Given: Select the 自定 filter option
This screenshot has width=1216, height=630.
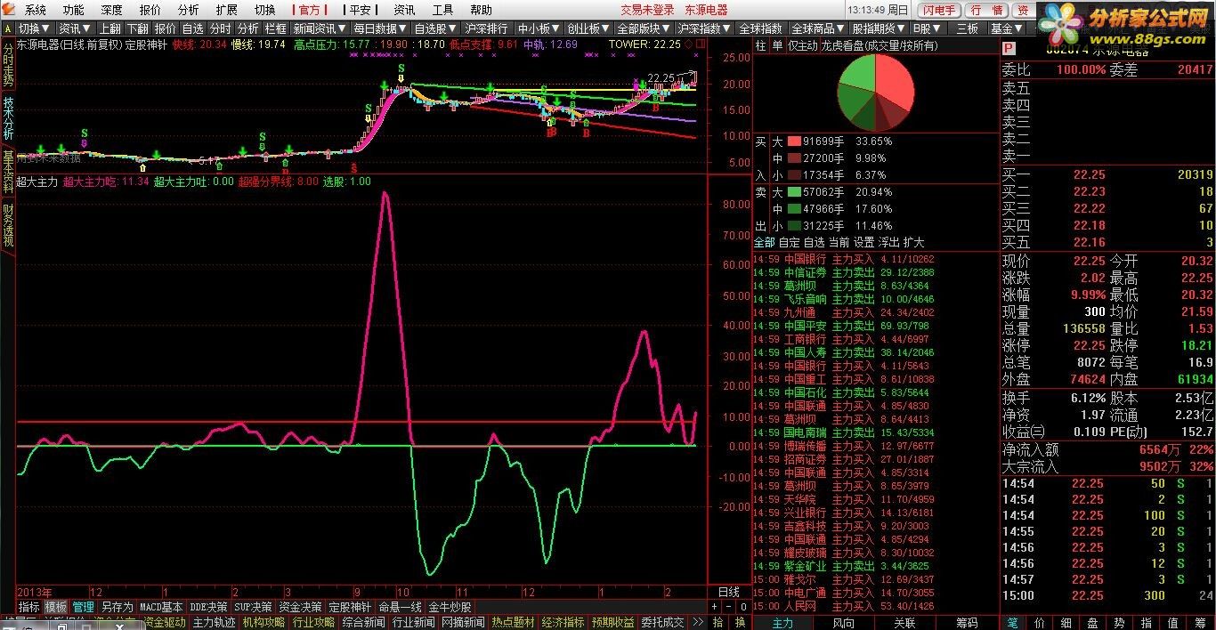Looking at the screenshot, I should point(789,242).
